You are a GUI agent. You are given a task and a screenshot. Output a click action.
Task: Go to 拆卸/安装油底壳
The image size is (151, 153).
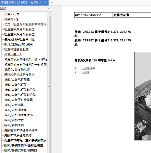15,110
